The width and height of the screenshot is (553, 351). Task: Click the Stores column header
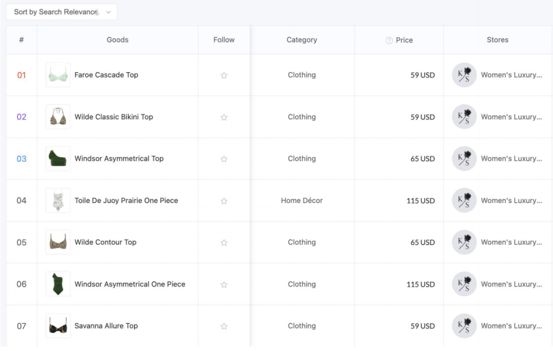coord(497,40)
